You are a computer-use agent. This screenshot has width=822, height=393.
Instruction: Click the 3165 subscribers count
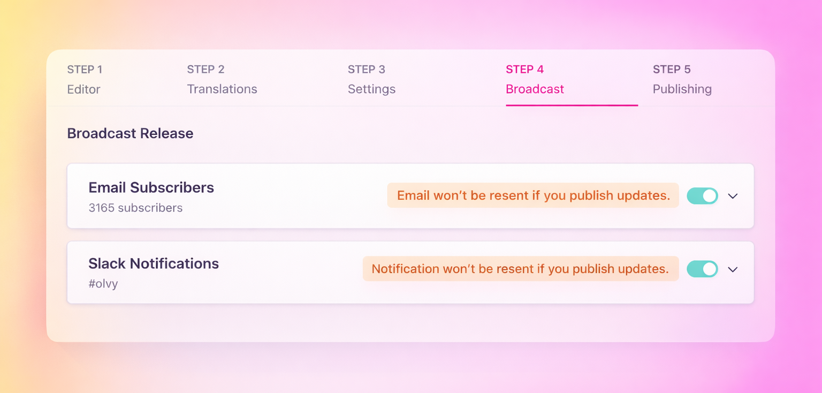click(x=135, y=208)
